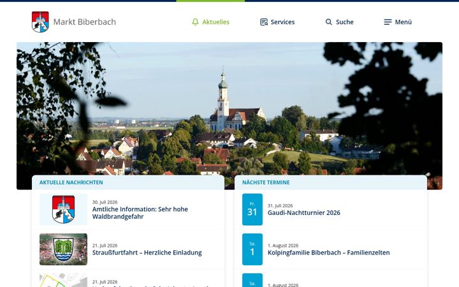
Task: Click the Waldbrandgefahr news crest thumbnail
Action: point(63,209)
